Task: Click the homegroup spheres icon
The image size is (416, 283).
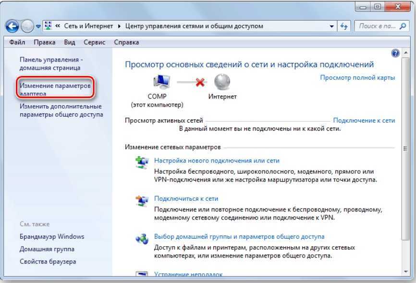Action: pos(142,239)
